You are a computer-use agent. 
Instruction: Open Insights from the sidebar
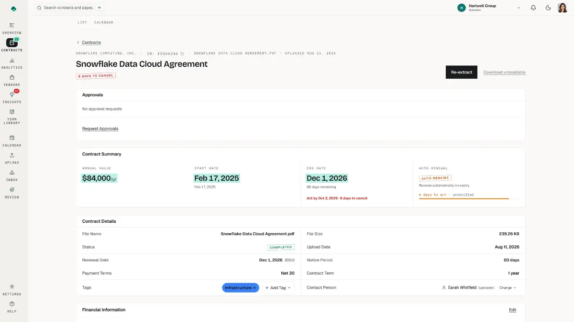pos(12,97)
